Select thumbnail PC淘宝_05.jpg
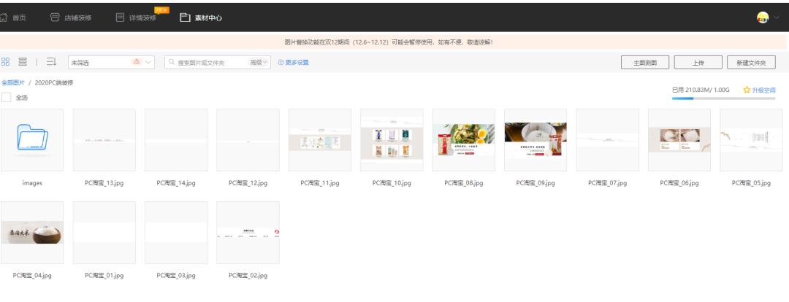The width and height of the screenshot is (789, 302). 751,140
